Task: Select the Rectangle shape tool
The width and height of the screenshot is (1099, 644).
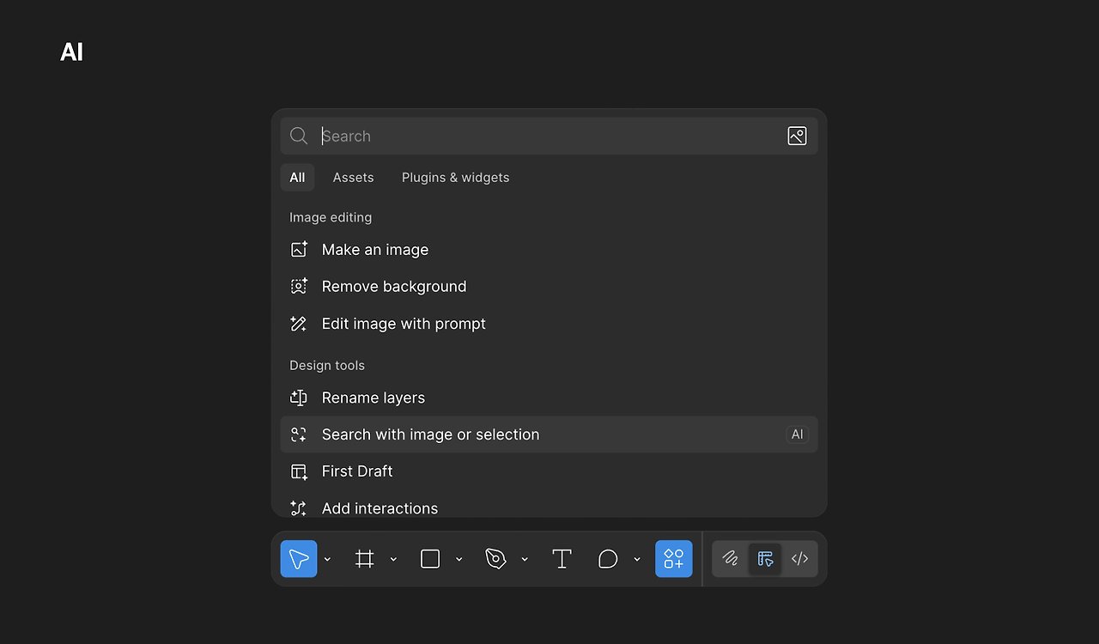Action: click(x=430, y=559)
